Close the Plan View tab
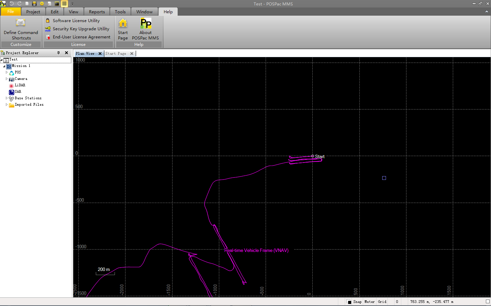 click(100, 54)
